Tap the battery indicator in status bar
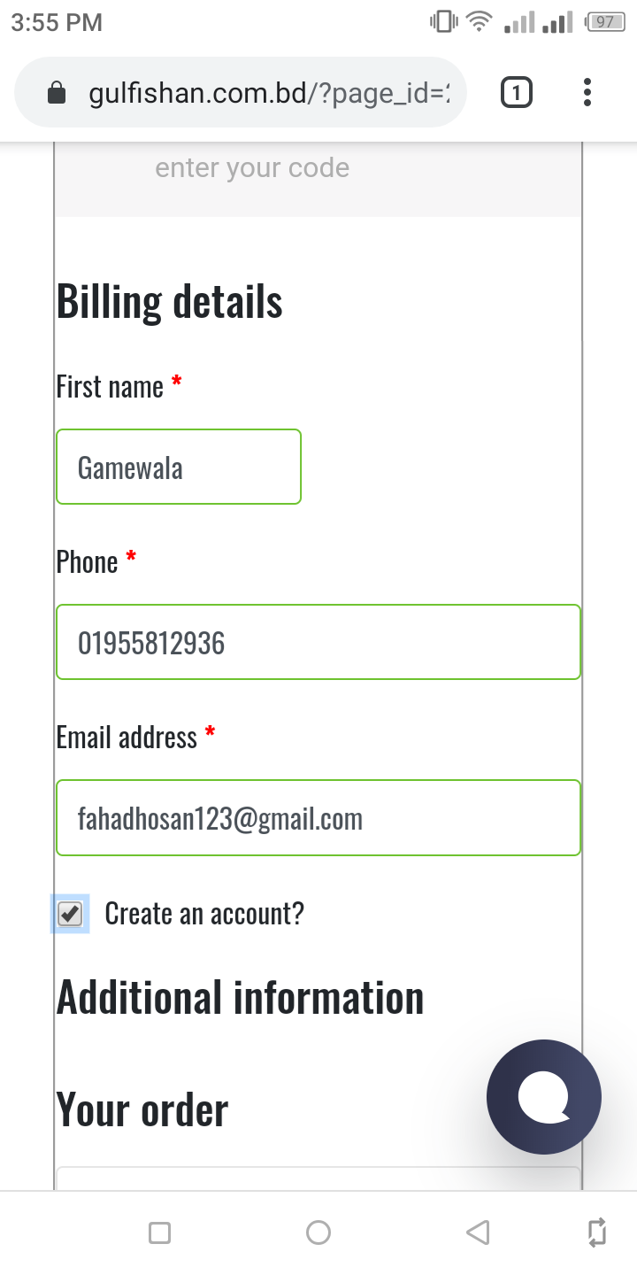Screen dimensions: 637x1275 coord(605,22)
